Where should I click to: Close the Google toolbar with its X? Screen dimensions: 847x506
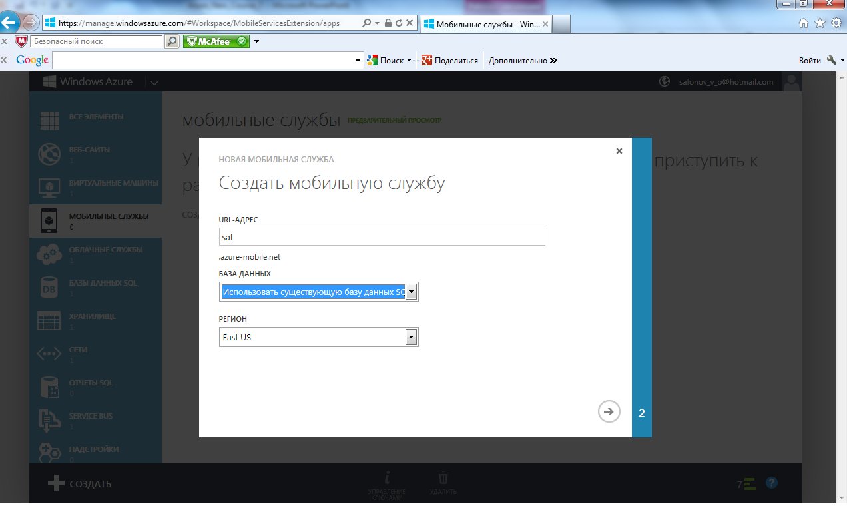pos(4,60)
